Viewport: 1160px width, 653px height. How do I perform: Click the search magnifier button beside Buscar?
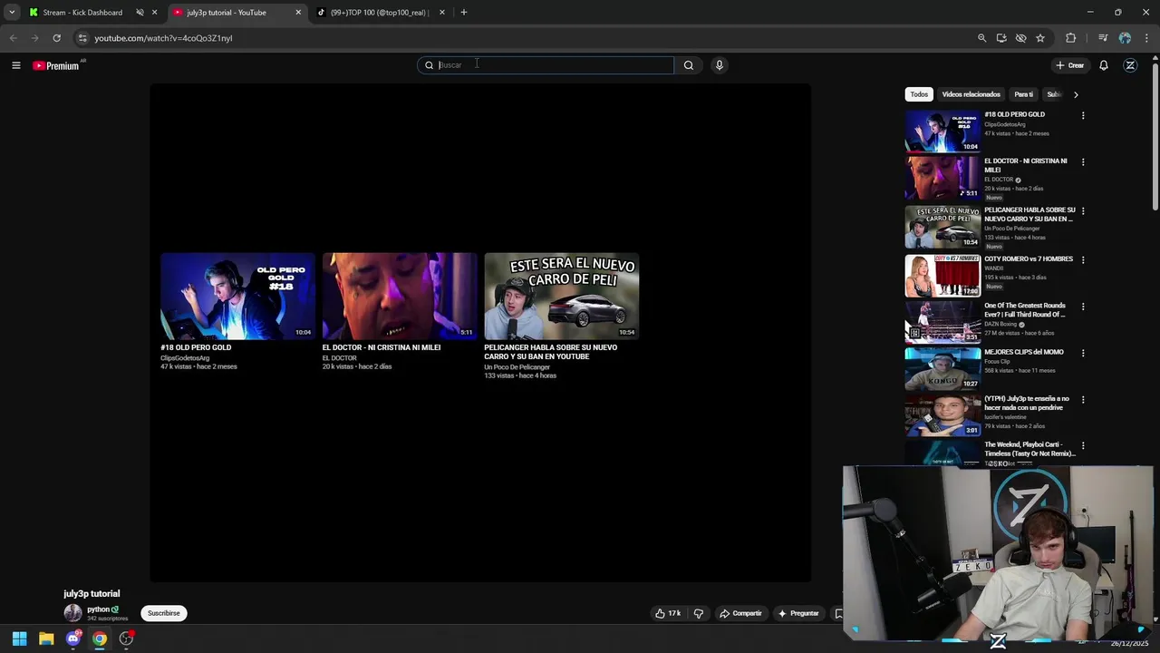pyautogui.click(x=689, y=65)
